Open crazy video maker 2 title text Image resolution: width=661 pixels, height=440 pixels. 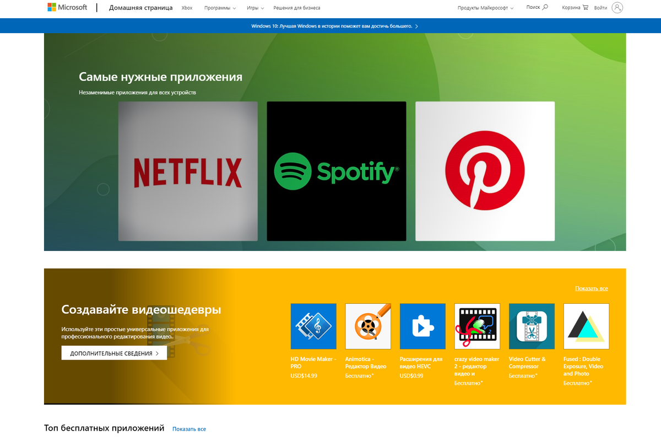[477, 366]
